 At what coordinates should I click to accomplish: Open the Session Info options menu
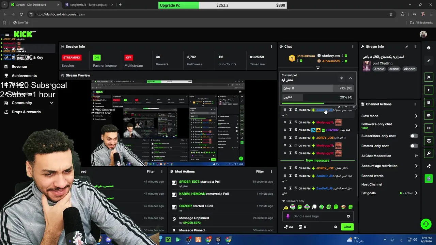(271, 47)
